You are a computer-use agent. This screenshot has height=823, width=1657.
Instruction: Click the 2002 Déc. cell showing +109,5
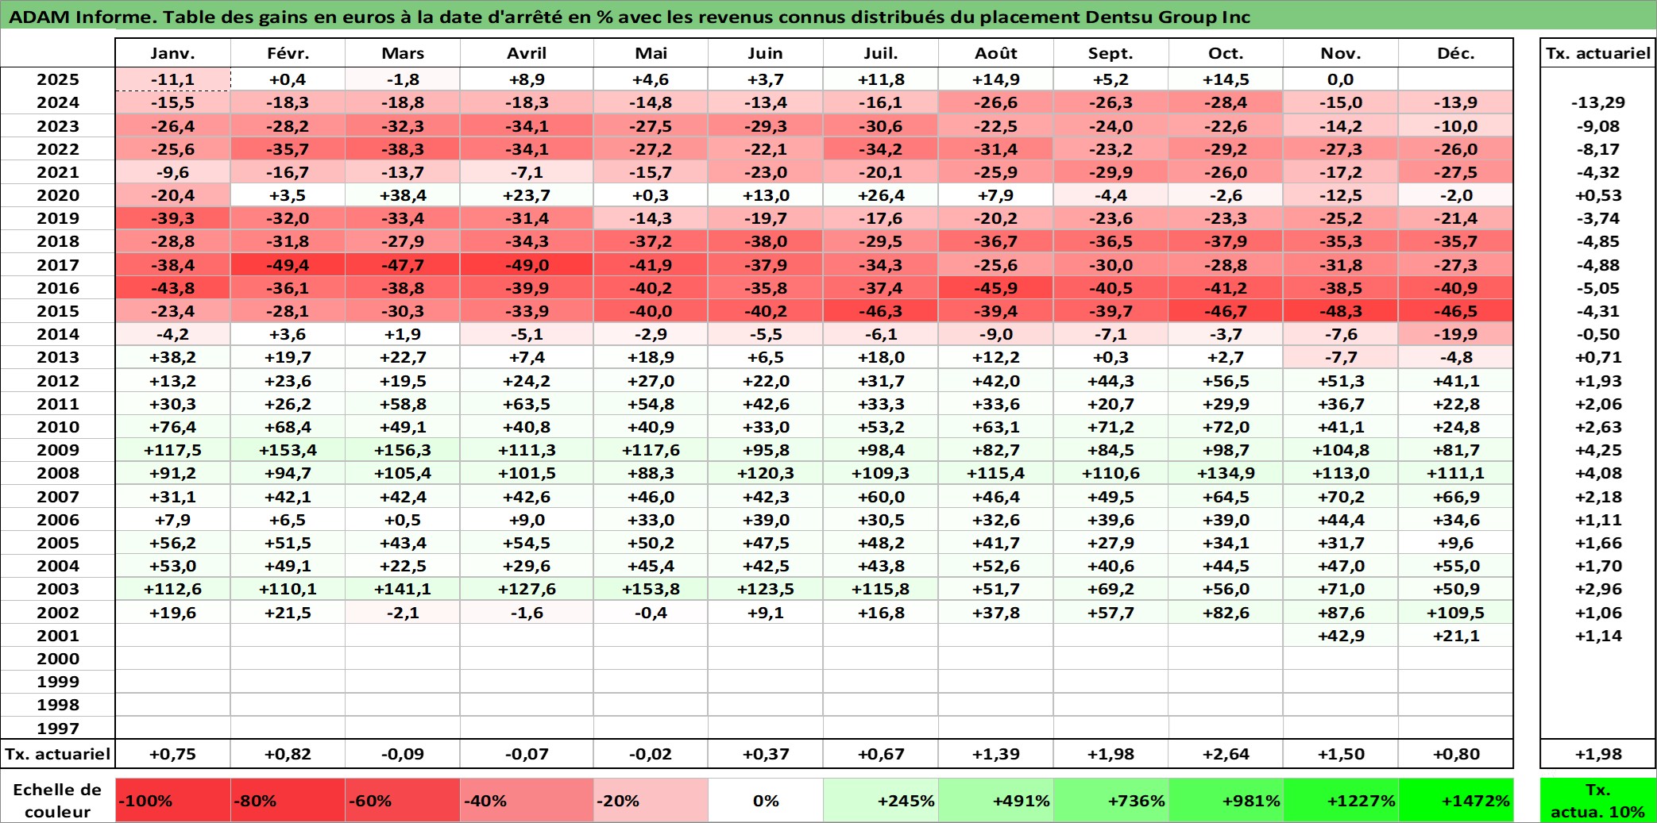click(x=1455, y=613)
